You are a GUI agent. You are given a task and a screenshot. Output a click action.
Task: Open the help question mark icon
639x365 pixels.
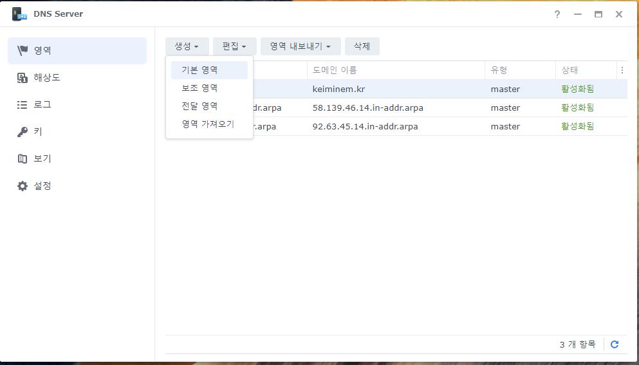point(557,14)
